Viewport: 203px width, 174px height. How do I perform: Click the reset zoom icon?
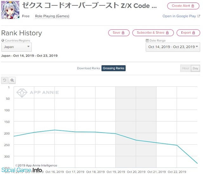(4, 80)
